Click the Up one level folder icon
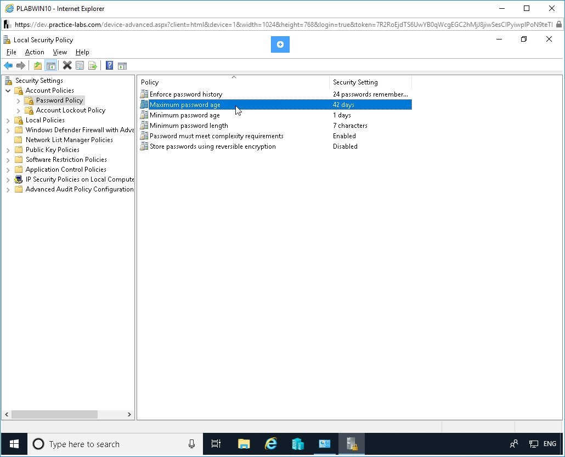Viewport: 565px width, 457px height. (37, 66)
